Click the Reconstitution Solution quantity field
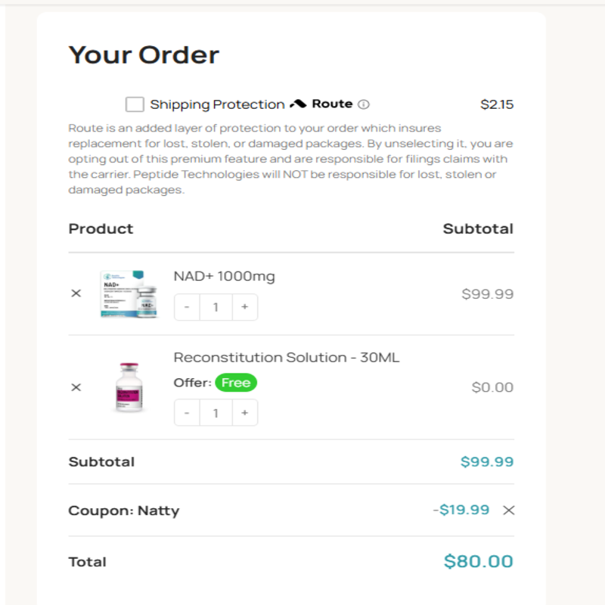 pos(216,413)
